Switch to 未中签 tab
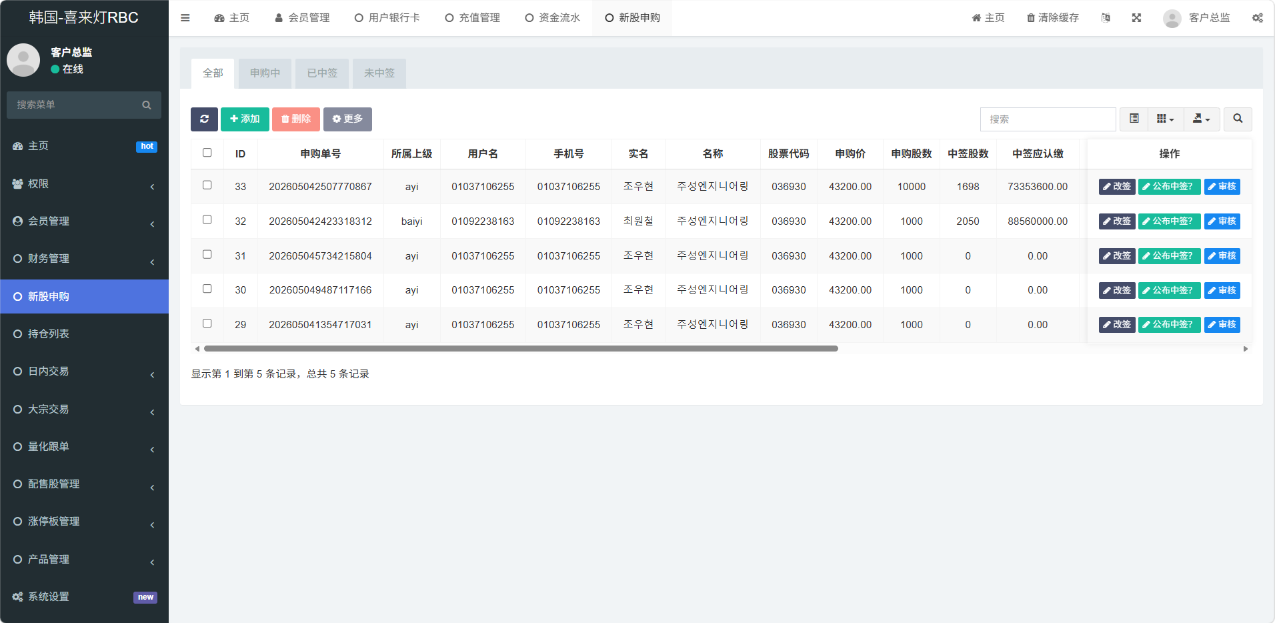Viewport: 1277px width, 623px height. 379,73
